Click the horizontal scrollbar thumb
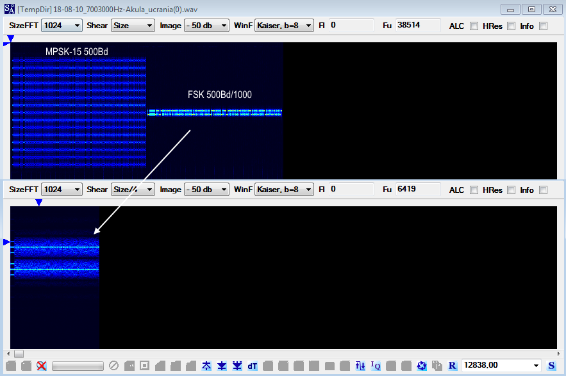 click(19, 354)
